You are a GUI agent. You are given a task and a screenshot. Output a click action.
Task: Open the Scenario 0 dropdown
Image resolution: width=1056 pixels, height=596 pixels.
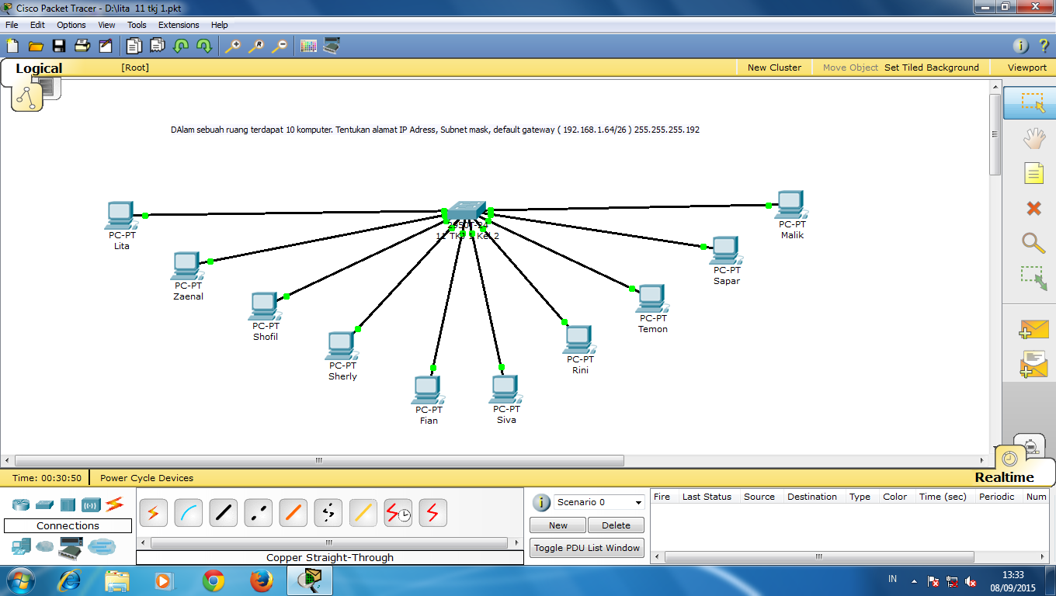pyautogui.click(x=598, y=502)
